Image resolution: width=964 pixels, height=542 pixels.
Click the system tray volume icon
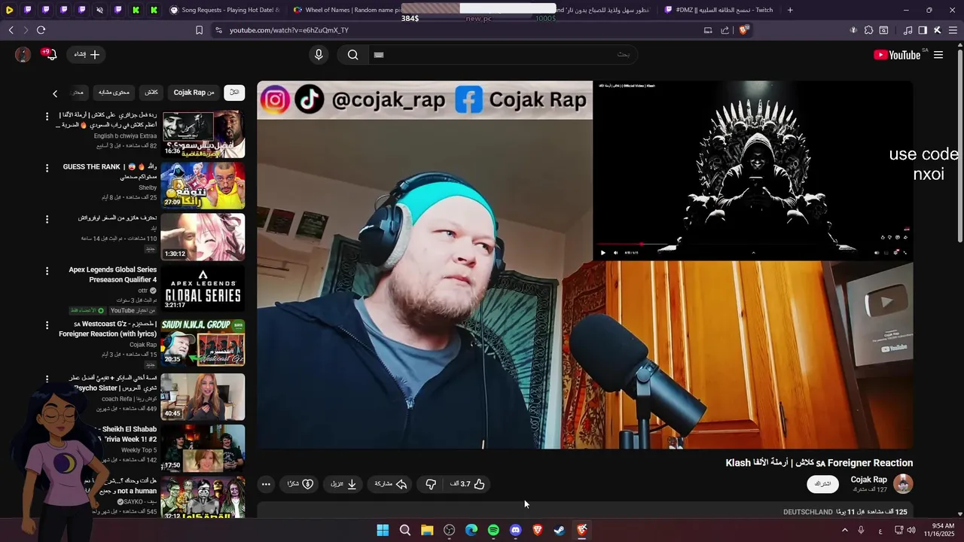click(x=912, y=530)
